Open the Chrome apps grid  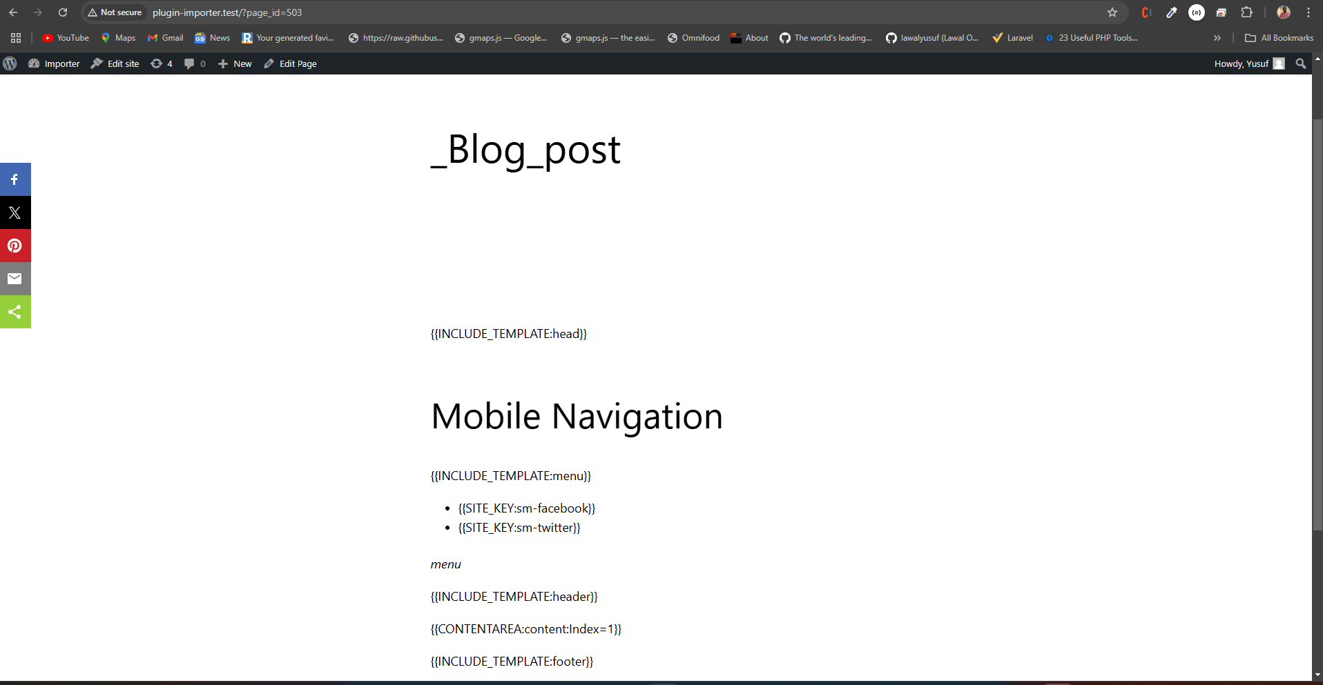click(16, 38)
